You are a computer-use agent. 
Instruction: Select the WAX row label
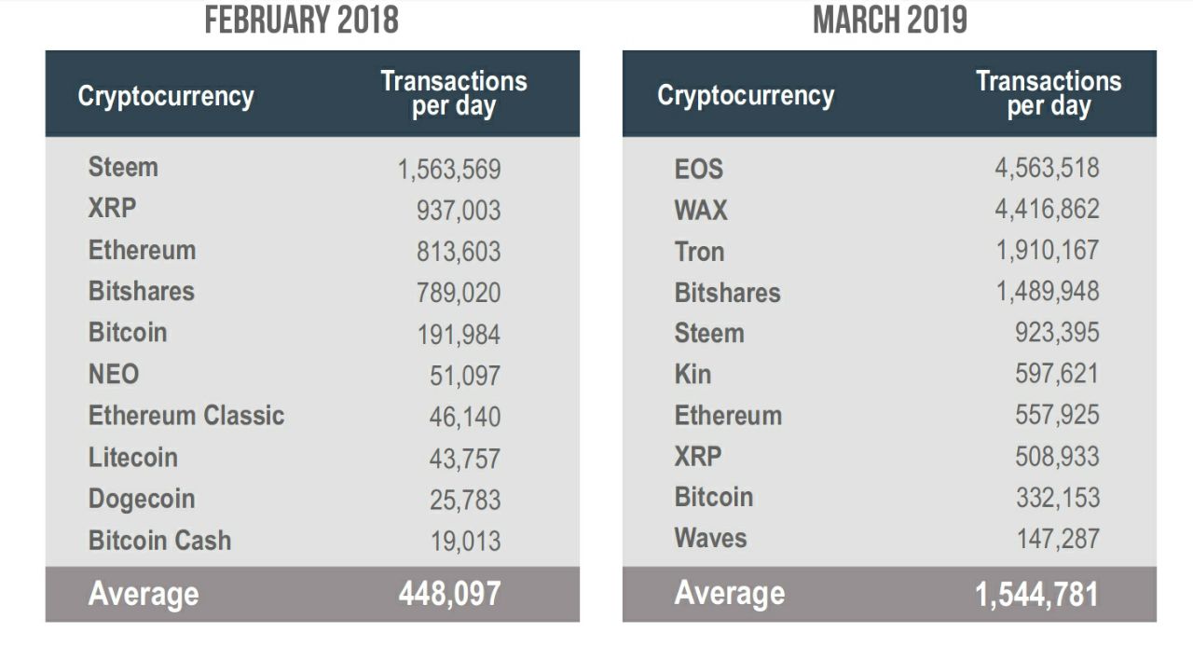pyautogui.click(x=701, y=210)
